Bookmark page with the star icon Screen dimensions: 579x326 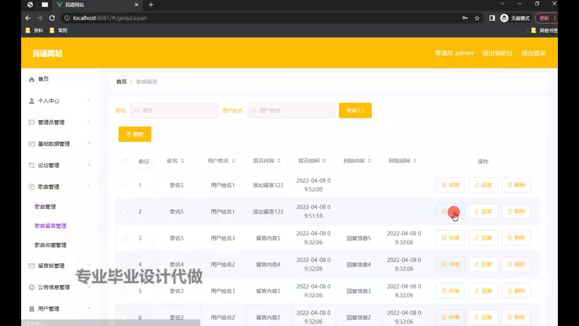tap(477, 18)
